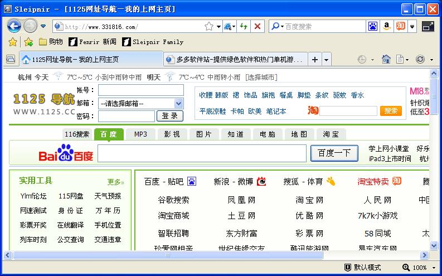The width and height of the screenshot is (442, 276).
Task: Select the 116搜索 search tab
Action: click(x=77, y=134)
